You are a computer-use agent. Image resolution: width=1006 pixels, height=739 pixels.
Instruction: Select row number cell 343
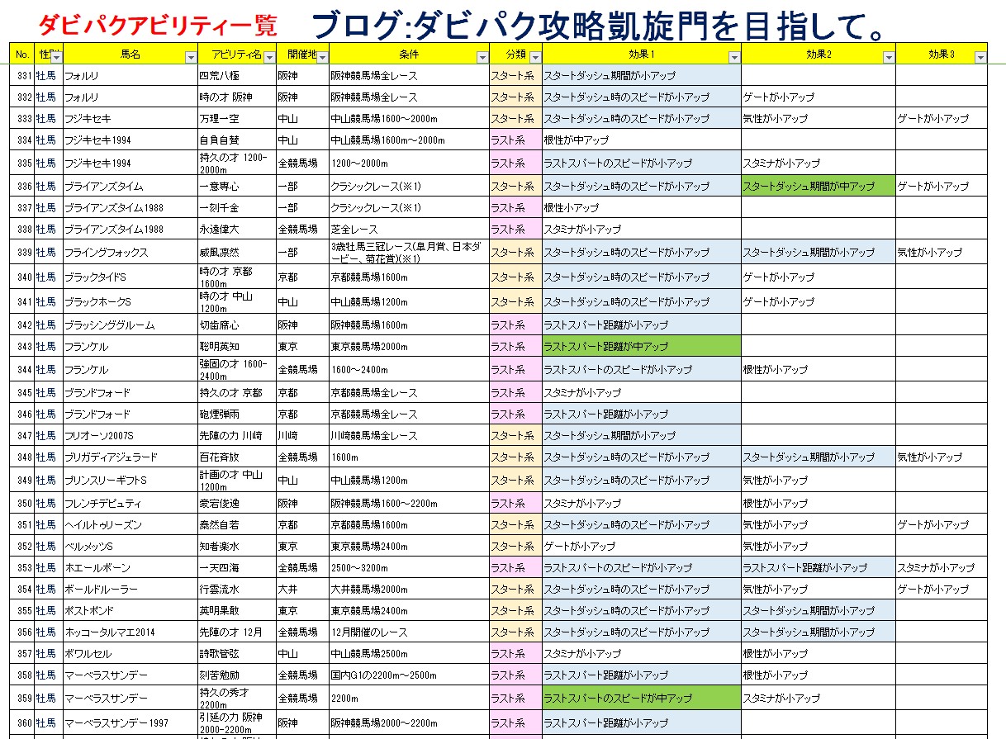click(x=22, y=346)
